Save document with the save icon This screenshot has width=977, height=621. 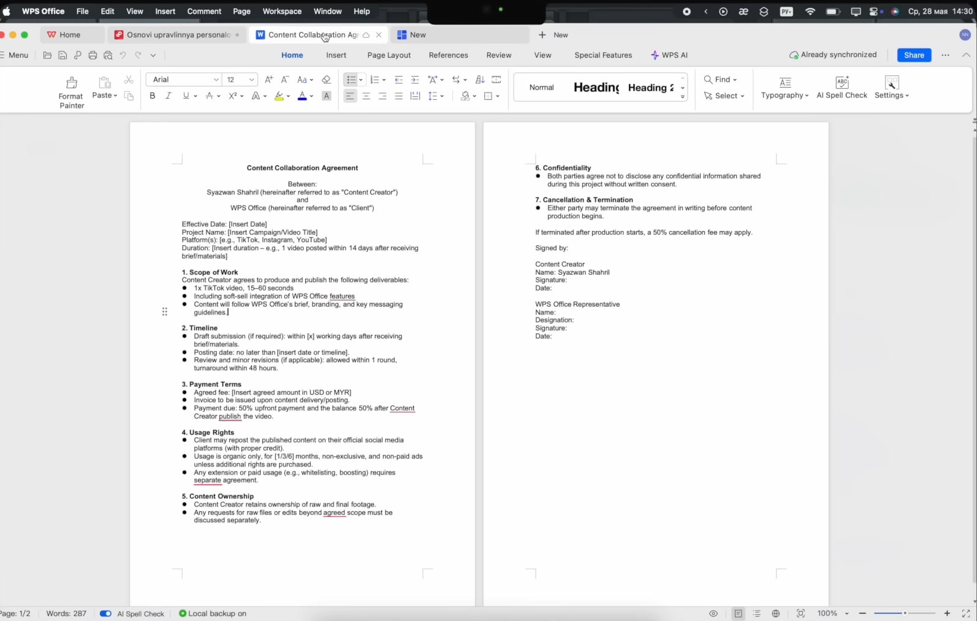click(63, 55)
